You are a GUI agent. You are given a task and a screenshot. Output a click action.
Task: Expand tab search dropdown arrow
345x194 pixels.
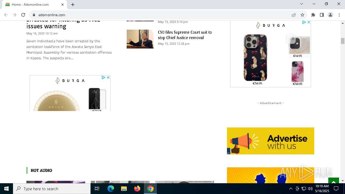point(302,4)
